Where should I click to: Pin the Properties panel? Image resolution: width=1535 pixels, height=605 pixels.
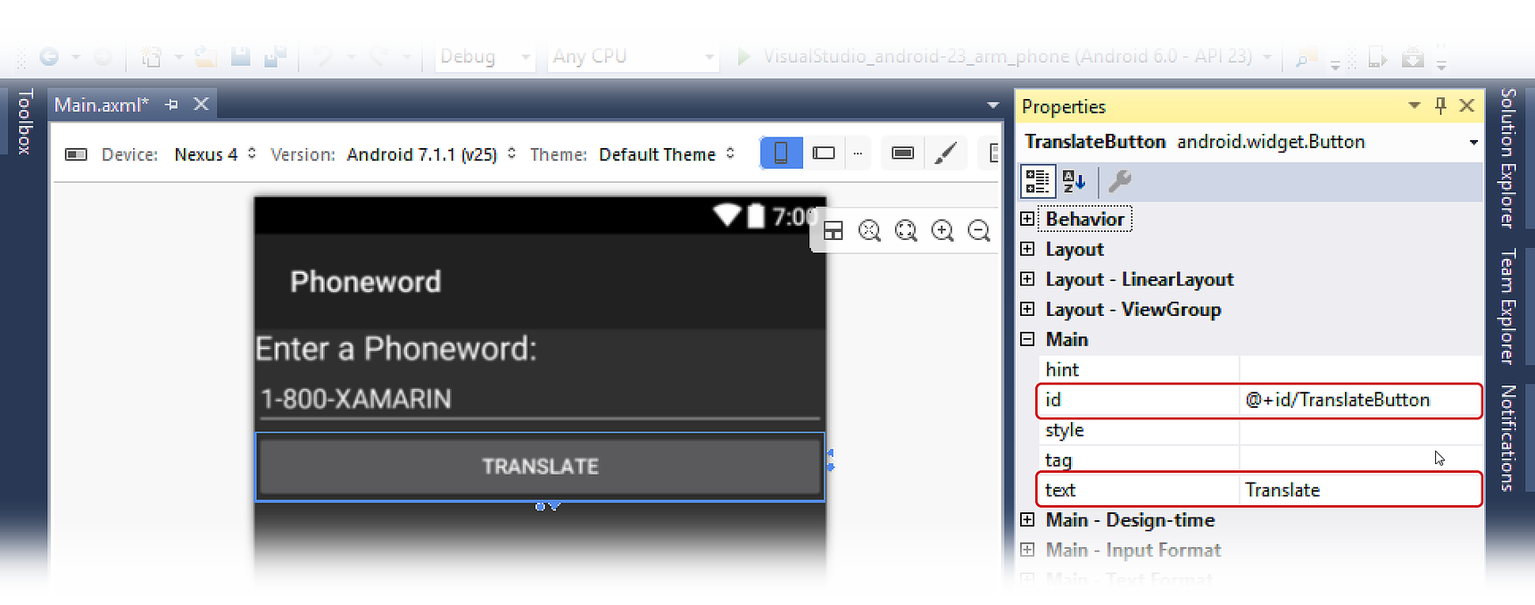(x=1440, y=106)
